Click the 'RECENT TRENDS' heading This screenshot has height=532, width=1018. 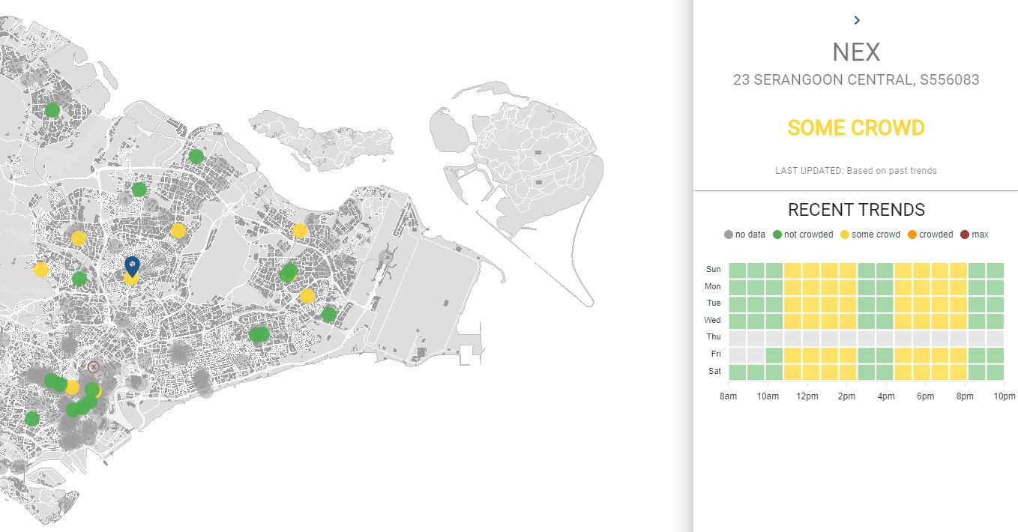coord(856,210)
